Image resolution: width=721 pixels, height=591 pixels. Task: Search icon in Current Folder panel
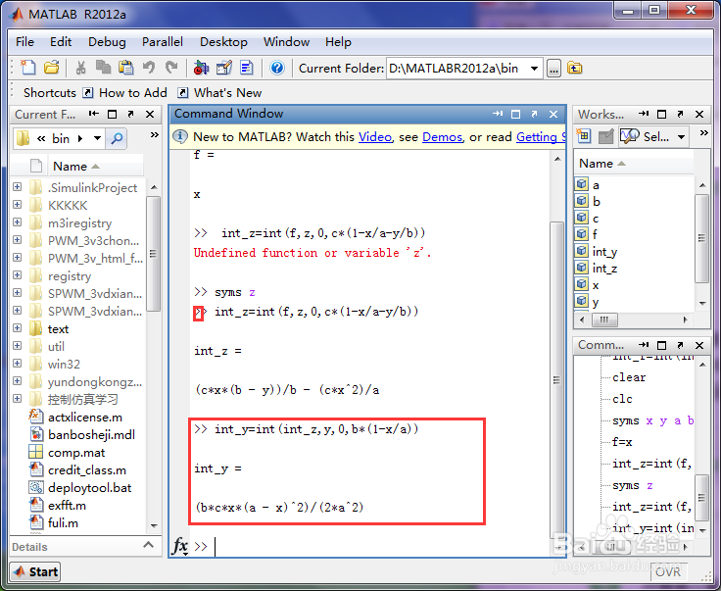(117, 138)
